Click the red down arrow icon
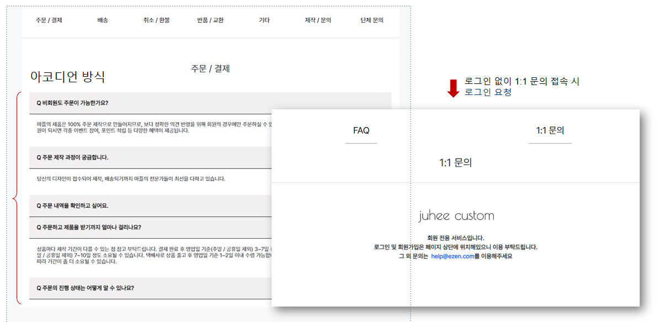Viewport: 659px width, 322px height. [452, 87]
